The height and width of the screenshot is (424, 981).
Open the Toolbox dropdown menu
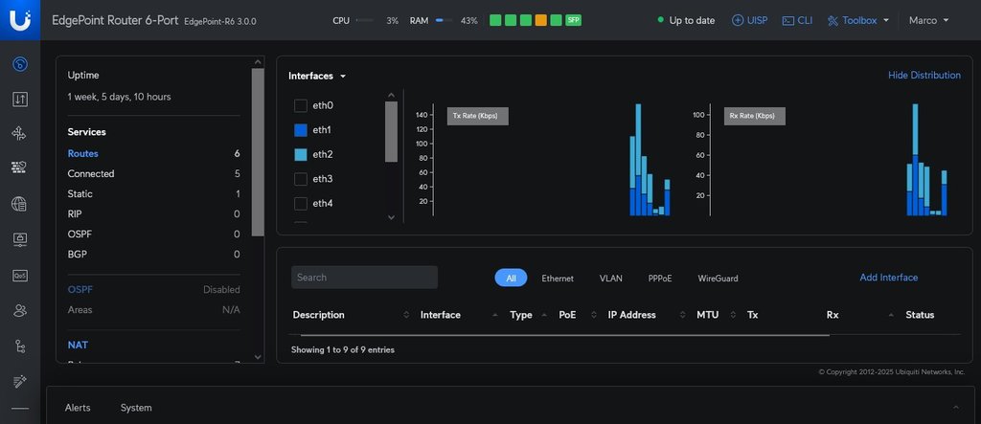858,20
